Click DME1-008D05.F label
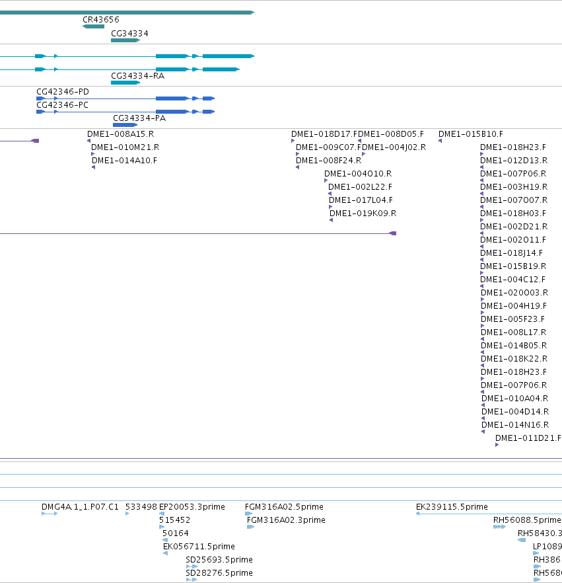562x583 pixels. coord(391,134)
